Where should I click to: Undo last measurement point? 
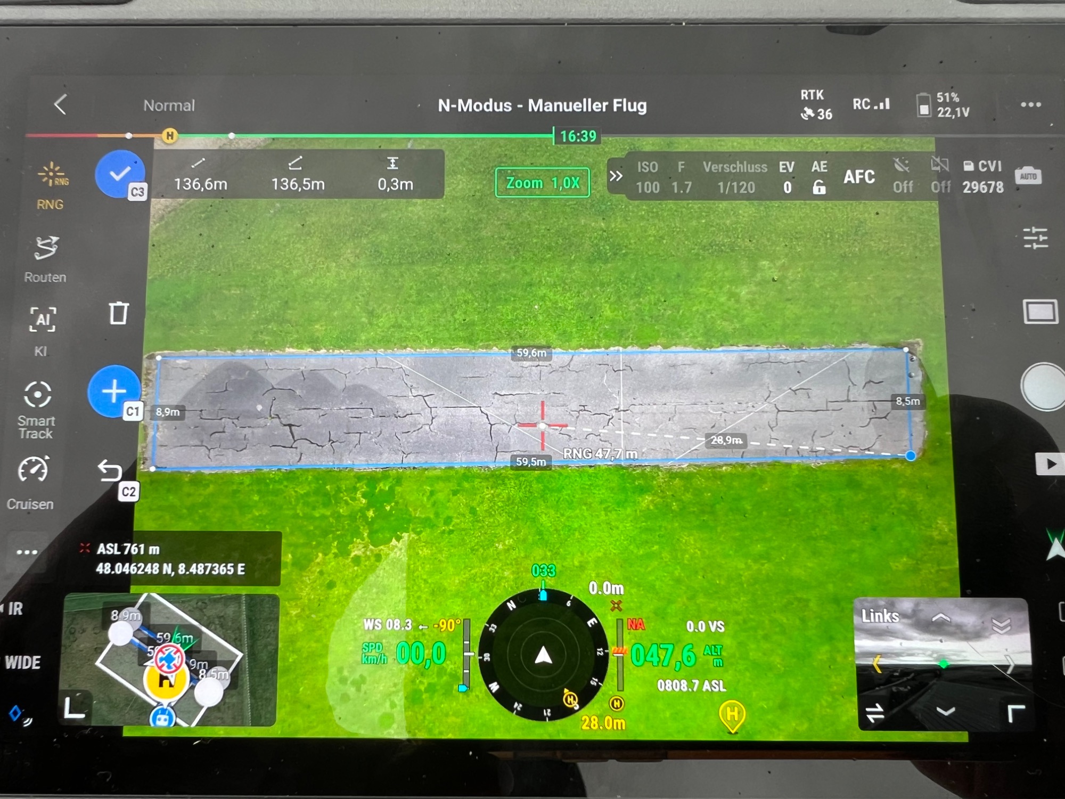point(110,471)
